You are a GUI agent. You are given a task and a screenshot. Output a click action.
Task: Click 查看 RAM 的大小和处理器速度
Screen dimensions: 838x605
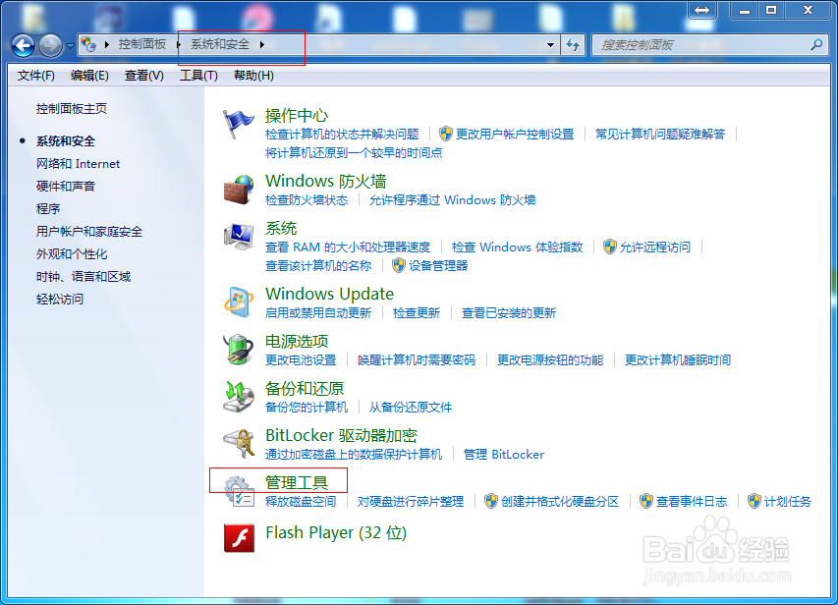(348, 247)
